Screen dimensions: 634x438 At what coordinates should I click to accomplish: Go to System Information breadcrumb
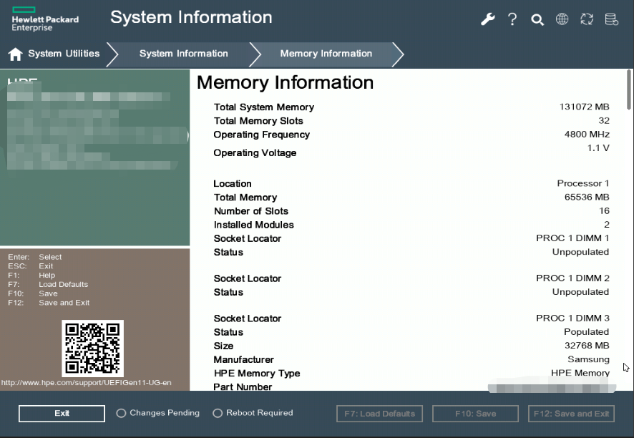point(183,54)
